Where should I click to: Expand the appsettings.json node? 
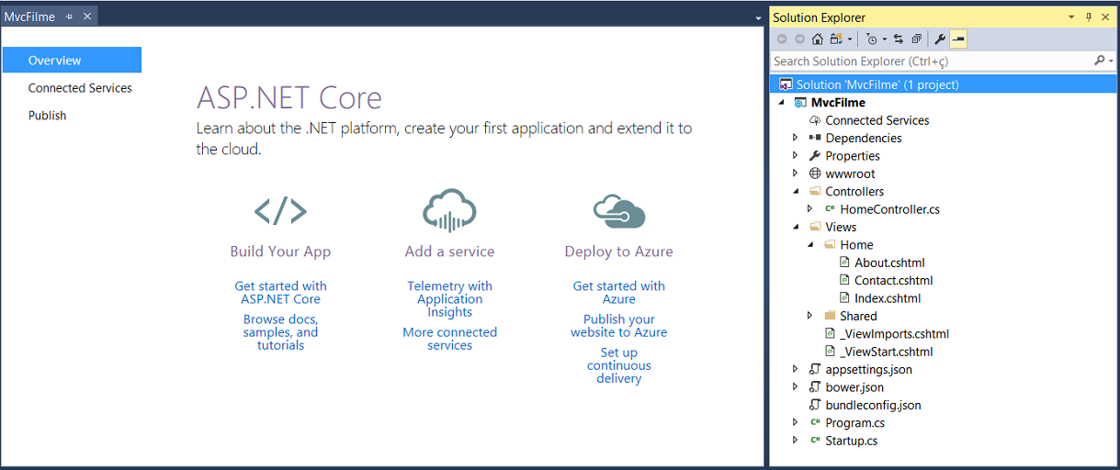coord(796,369)
